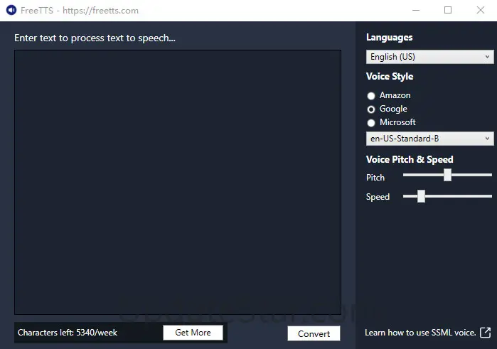
Task: Click the Voice Style heading
Action: tap(390, 76)
